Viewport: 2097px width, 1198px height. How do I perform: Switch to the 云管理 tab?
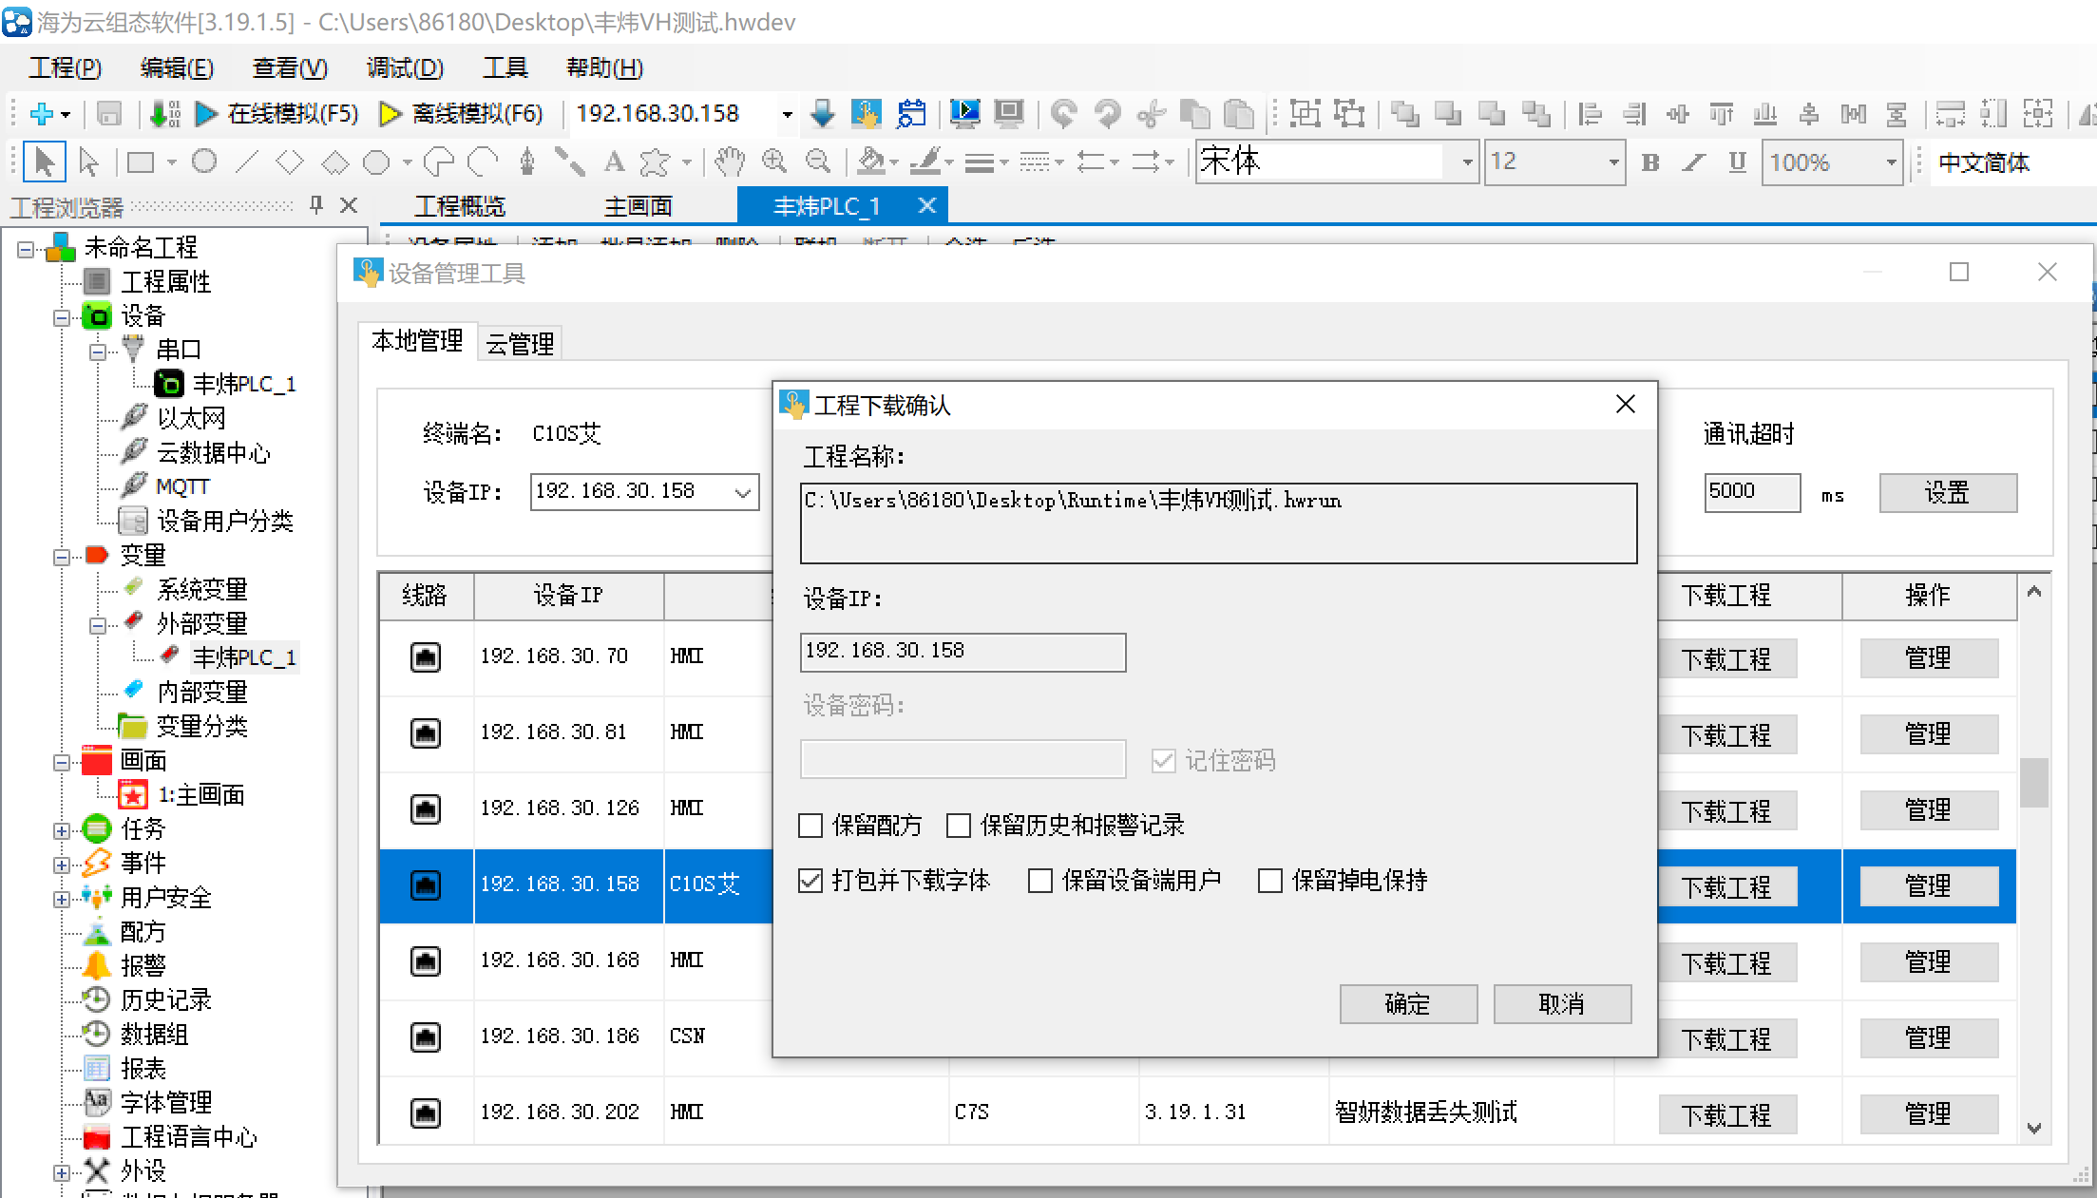point(520,343)
